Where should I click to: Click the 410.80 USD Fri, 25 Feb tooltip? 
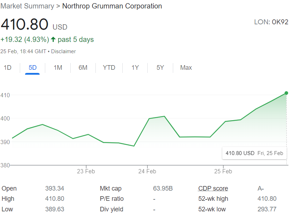click(x=254, y=153)
